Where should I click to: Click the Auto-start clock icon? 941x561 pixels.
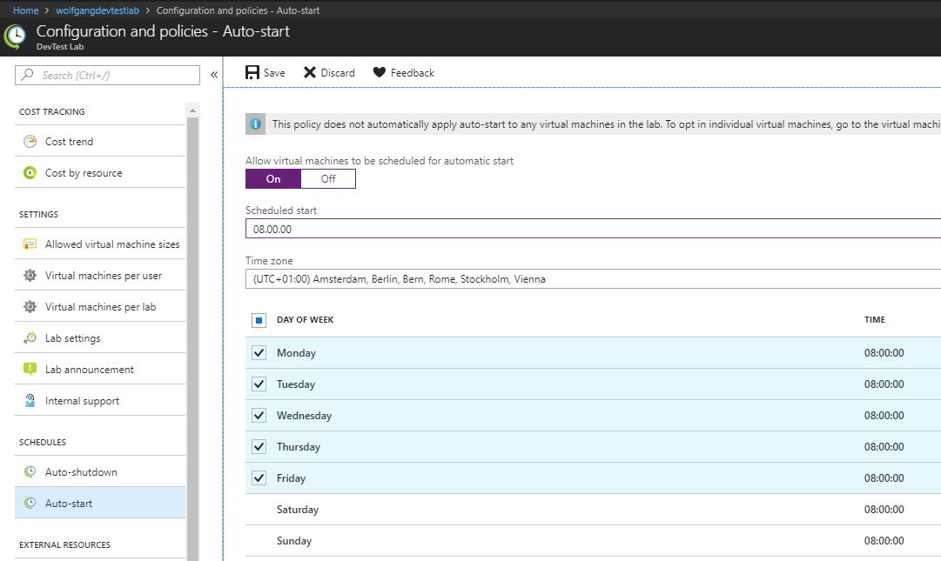tap(30, 503)
